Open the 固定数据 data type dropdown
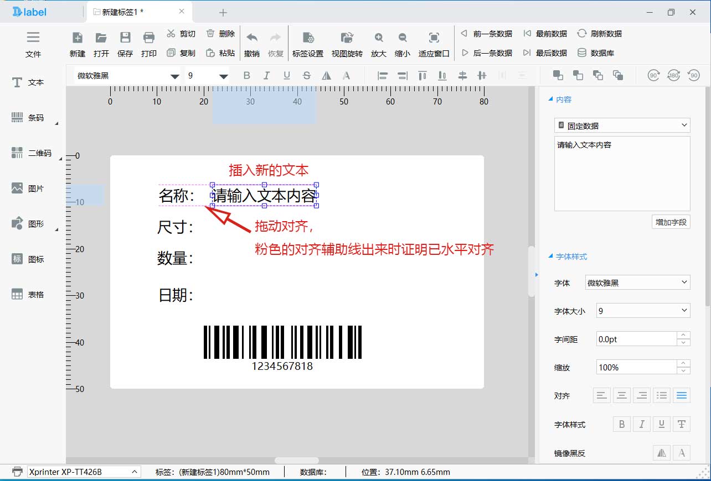This screenshot has width=711, height=481. [x=622, y=126]
